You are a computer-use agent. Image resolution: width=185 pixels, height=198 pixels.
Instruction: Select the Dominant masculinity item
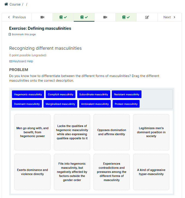(x=27, y=104)
